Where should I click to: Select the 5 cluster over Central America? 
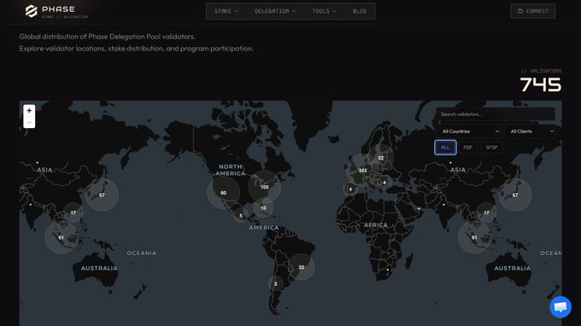pyautogui.click(x=241, y=215)
